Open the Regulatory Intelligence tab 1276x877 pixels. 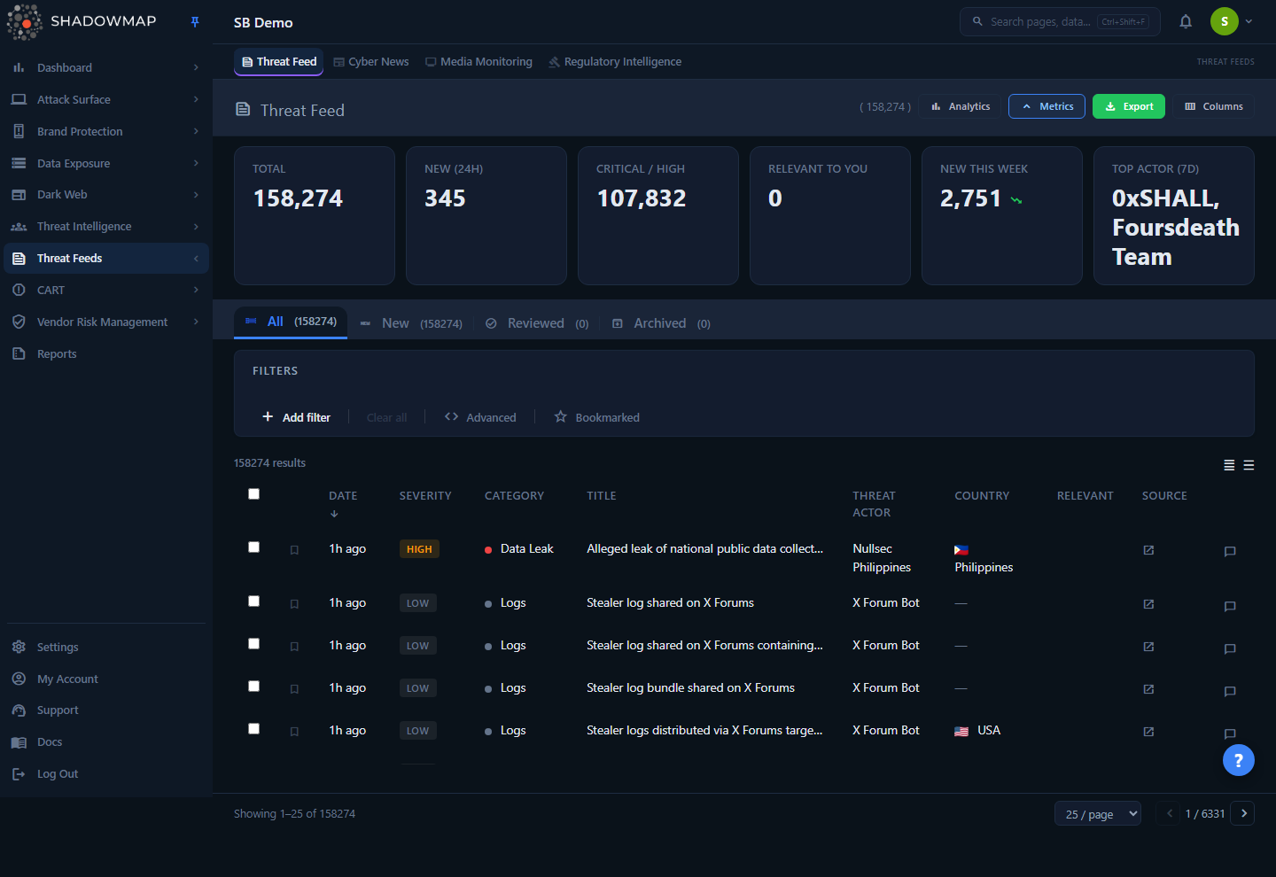click(615, 62)
